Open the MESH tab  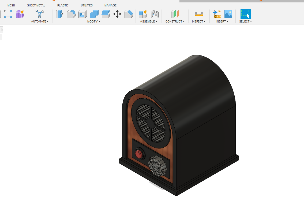point(11,5)
